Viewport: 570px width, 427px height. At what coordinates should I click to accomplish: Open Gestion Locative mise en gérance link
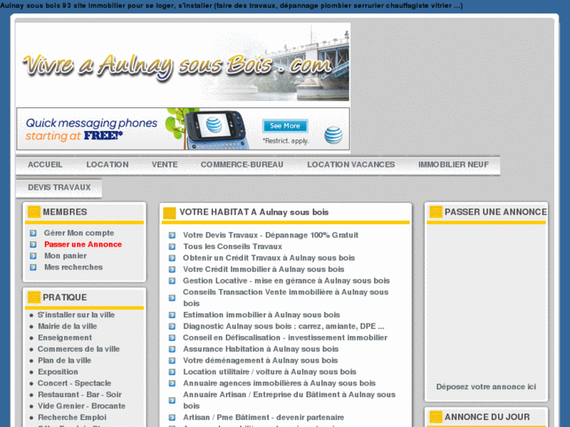point(286,280)
